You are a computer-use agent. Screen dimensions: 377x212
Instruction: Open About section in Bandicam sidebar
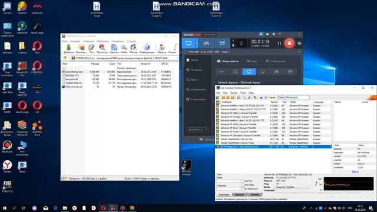(196, 99)
